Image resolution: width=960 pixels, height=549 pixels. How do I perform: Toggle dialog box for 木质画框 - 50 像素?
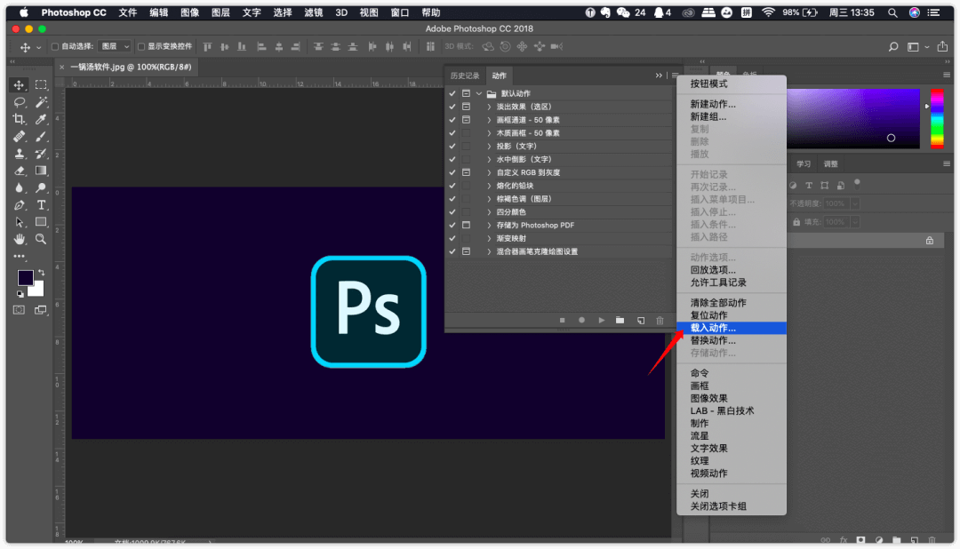point(467,133)
